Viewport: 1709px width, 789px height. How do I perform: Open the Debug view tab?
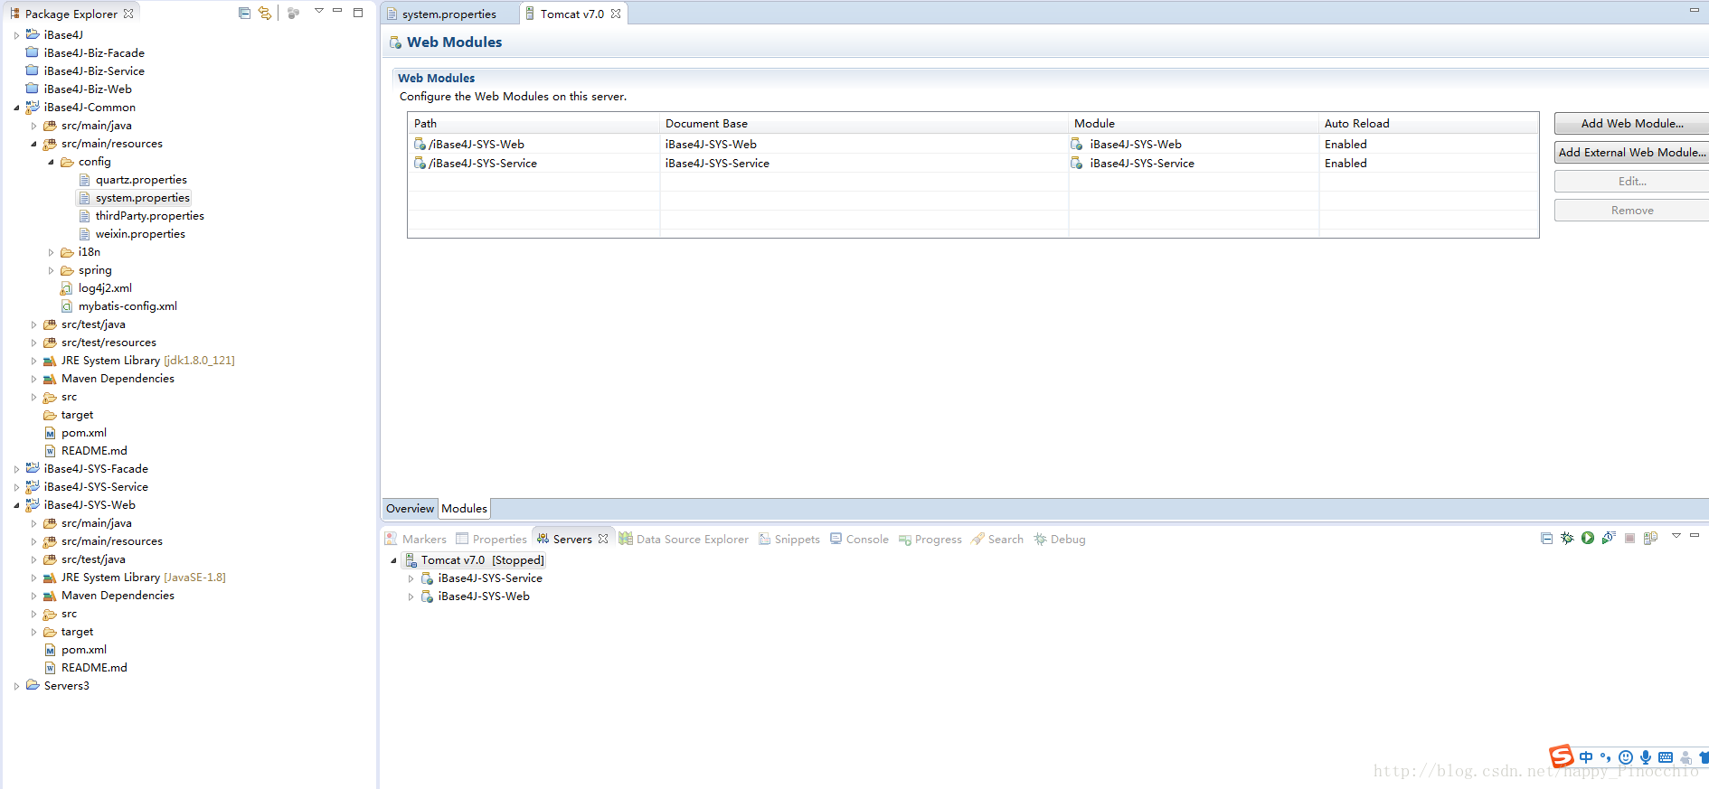[x=1060, y=540]
